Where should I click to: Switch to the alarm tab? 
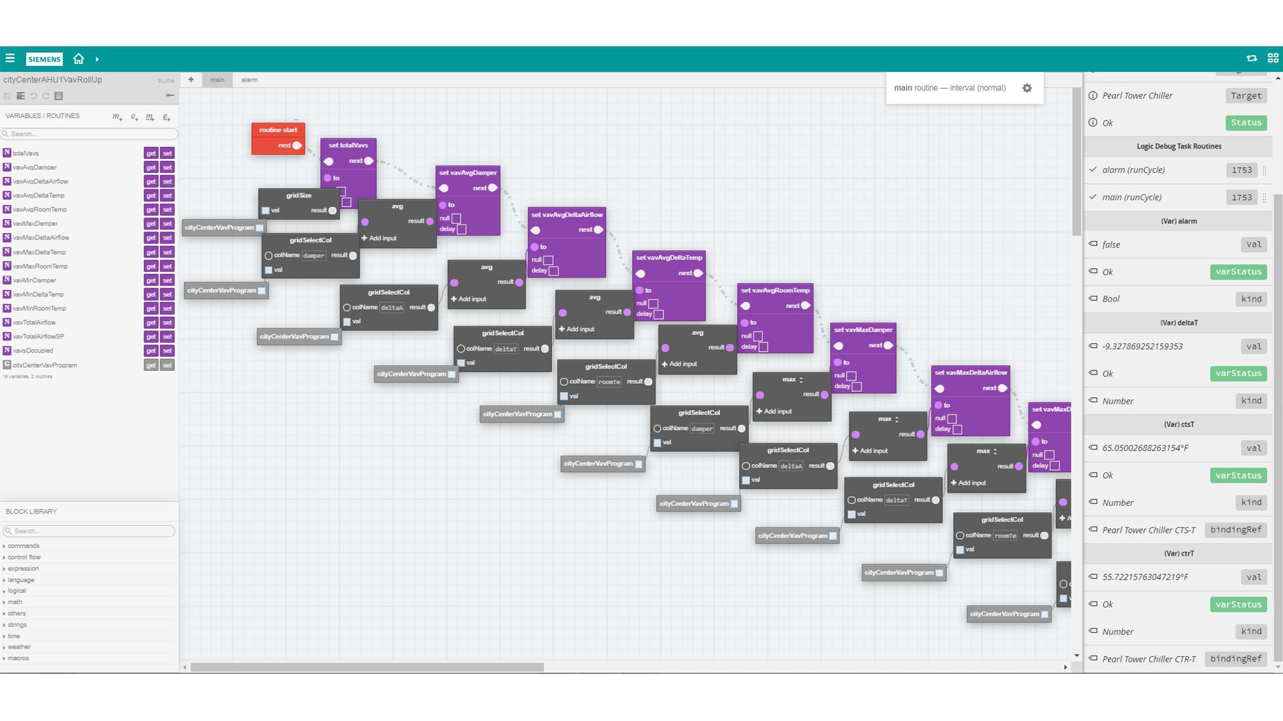249,79
